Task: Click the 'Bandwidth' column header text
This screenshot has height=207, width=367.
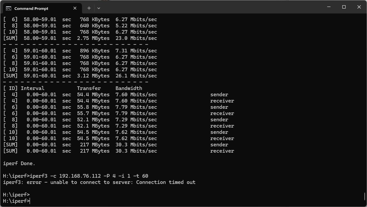Action: pos(129,88)
